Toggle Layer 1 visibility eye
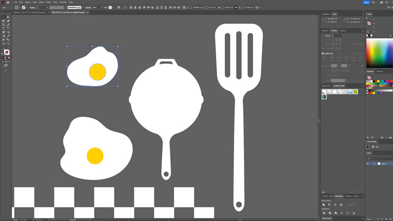 pyautogui.click(x=368, y=164)
